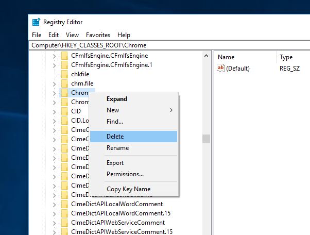Choose Copy Key Name in context menu
This screenshot has width=310, height=235.
[133, 189]
